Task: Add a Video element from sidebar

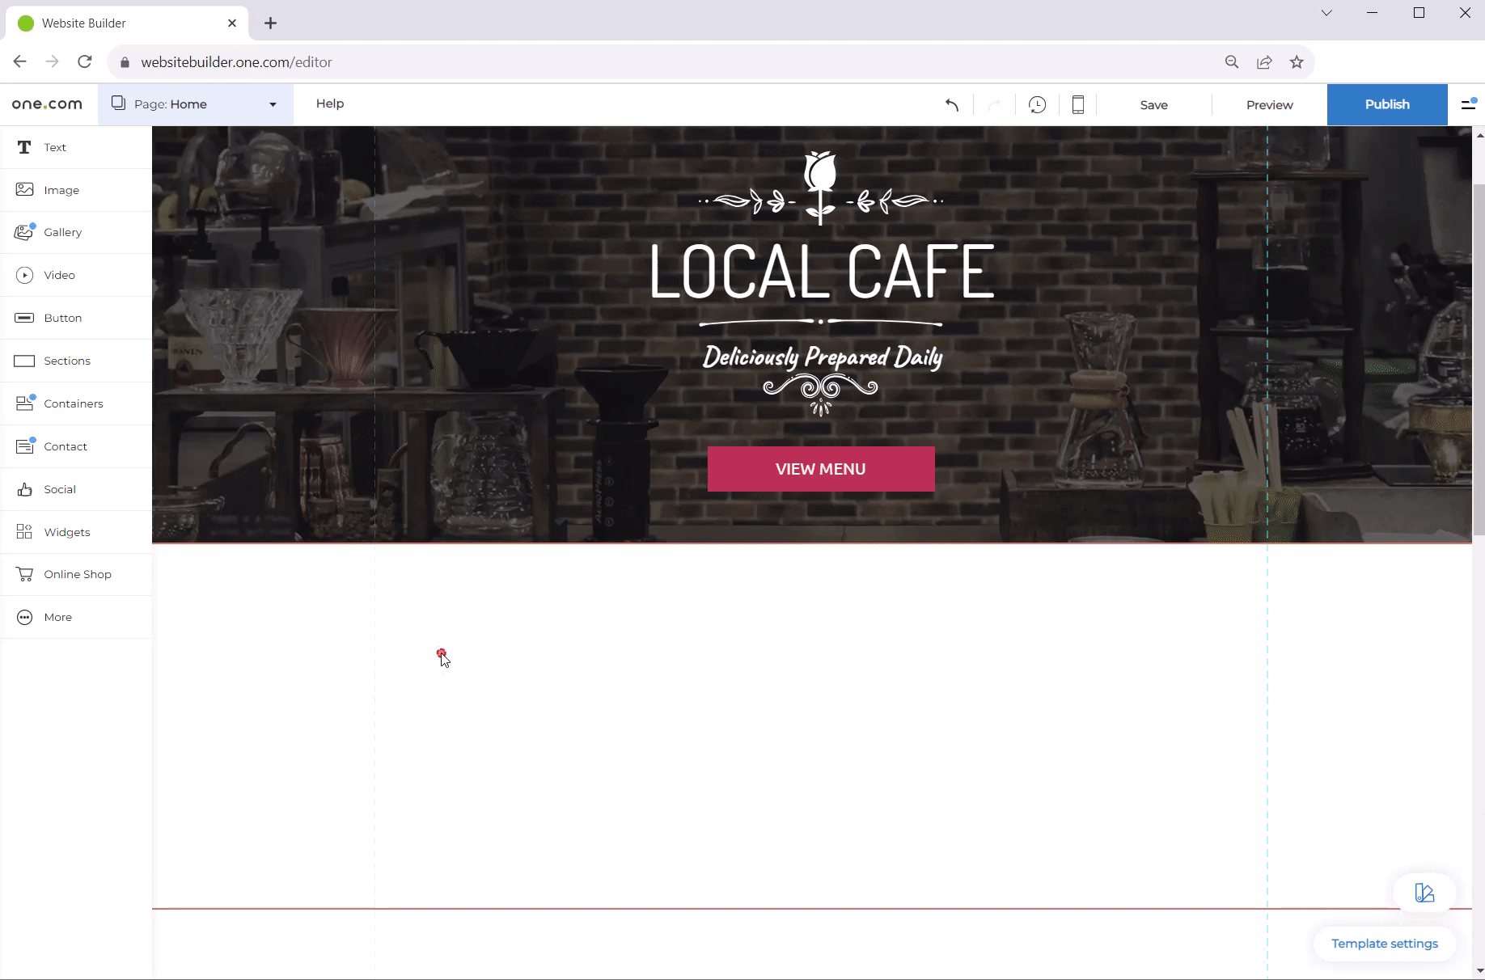Action: (x=59, y=276)
